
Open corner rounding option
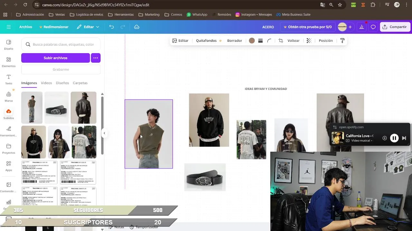click(269, 41)
